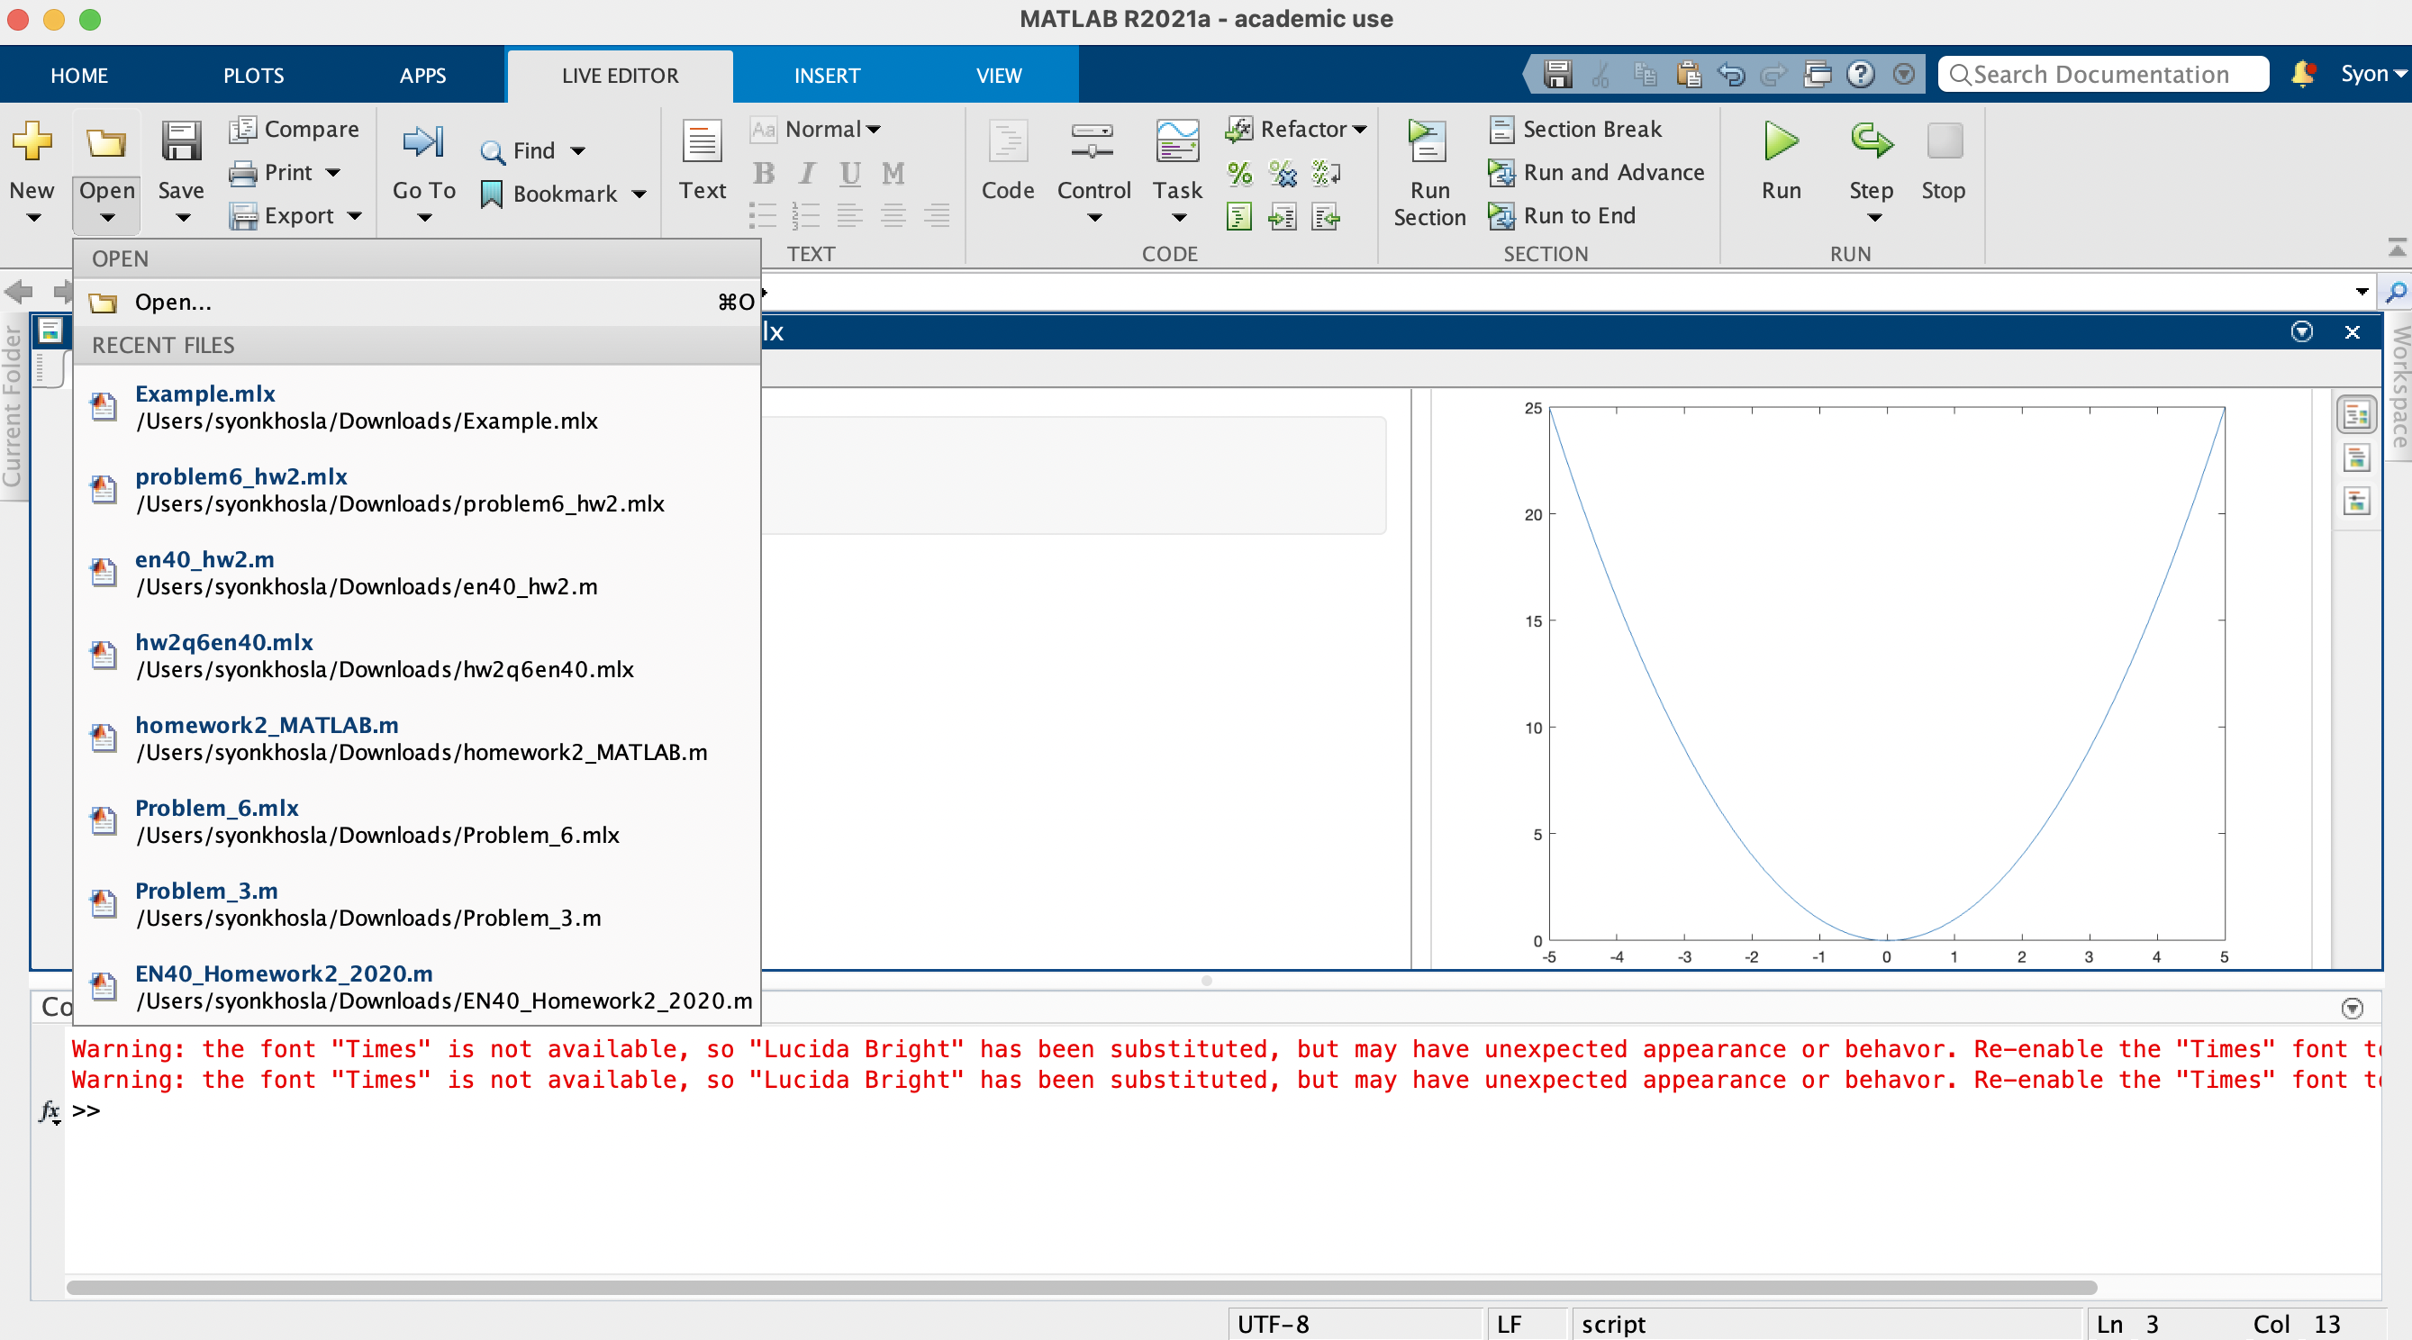Toggle bulleted list formatting
This screenshot has width=2412, height=1340.
tap(763, 216)
